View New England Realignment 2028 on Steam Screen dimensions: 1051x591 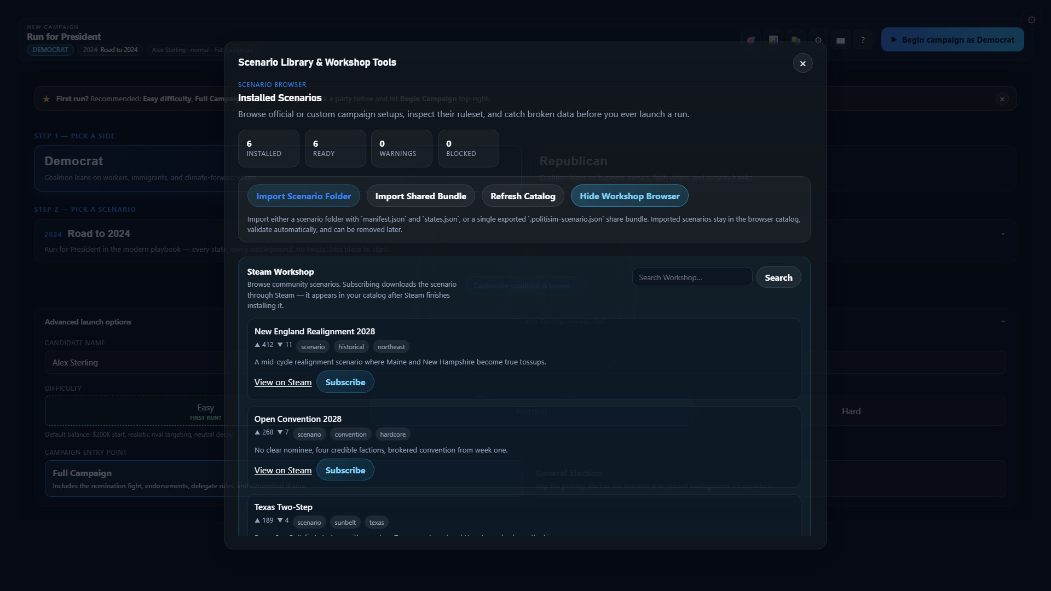pyautogui.click(x=282, y=382)
